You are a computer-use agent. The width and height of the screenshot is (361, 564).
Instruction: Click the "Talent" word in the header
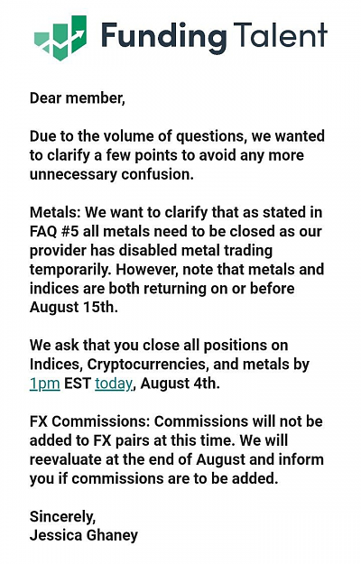click(x=280, y=35)
